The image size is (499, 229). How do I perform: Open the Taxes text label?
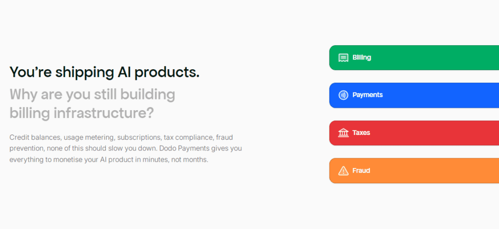point(361,133)
